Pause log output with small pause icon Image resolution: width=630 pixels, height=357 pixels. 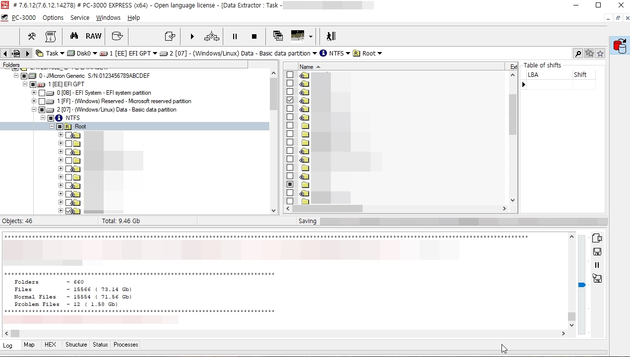597,265
